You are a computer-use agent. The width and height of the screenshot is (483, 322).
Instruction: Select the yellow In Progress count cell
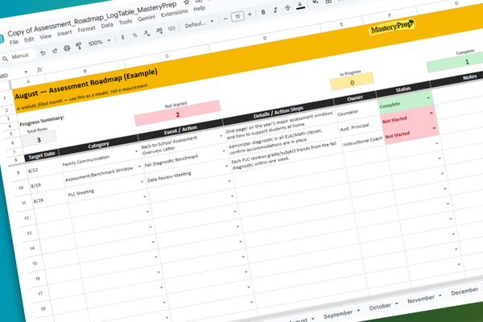tap(352, 83)
